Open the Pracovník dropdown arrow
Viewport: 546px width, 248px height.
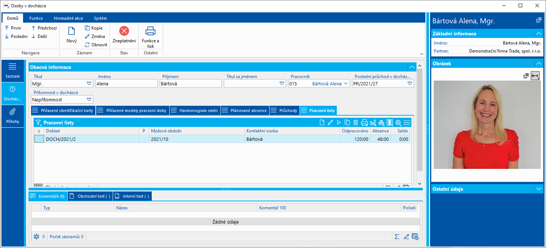pos(346,83)
